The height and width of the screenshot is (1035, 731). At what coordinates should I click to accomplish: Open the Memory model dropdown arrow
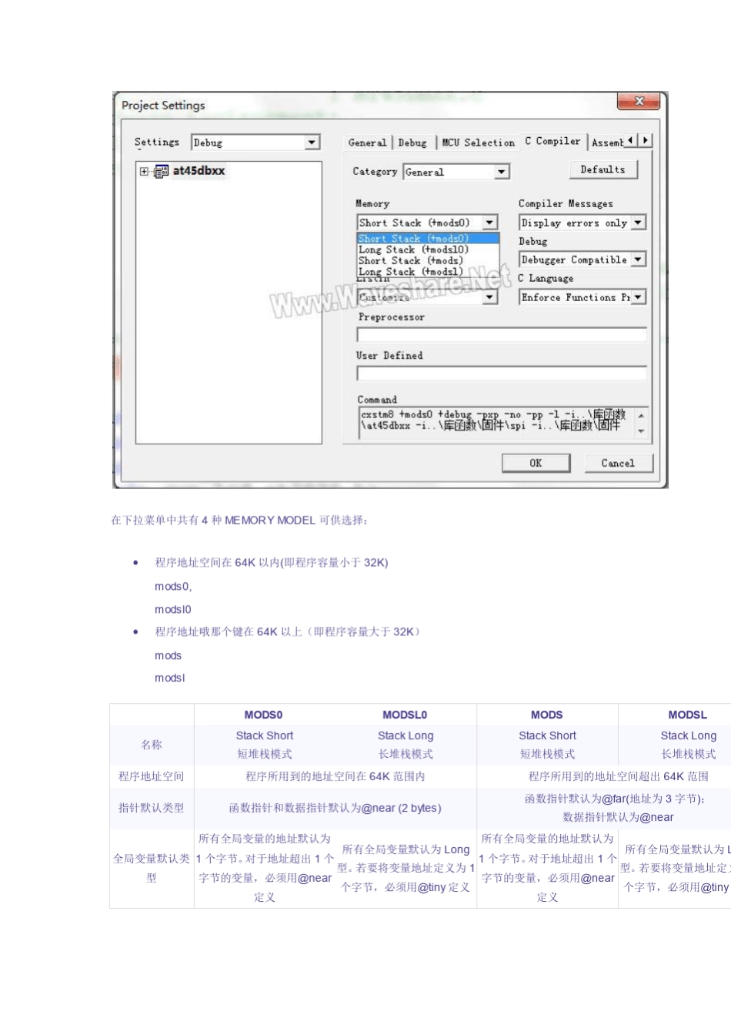[x=489, y=223]
